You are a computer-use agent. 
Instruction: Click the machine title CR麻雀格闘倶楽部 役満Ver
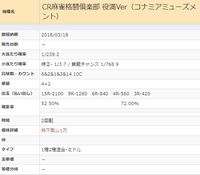click(x=85, y=7)
